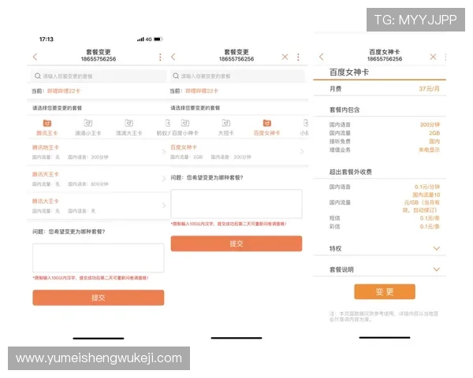
Task: Select the highlighted 百度女神卡 tab
Action: [x=267, y=128]
